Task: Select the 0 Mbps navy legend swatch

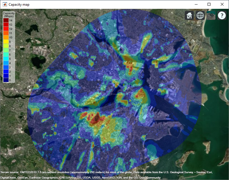Action: [x=6, y=80]
